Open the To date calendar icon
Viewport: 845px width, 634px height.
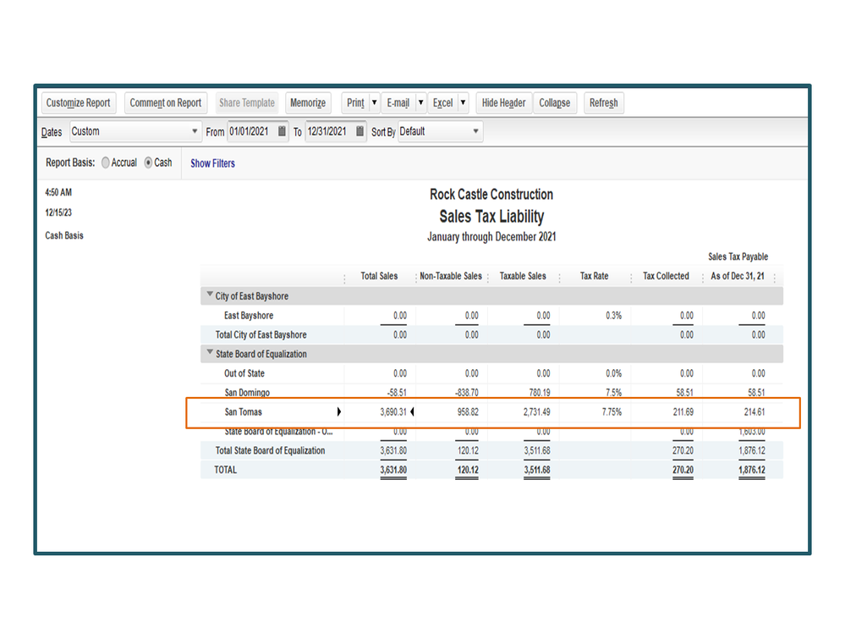pyautogui.click(x=360, y=131)
